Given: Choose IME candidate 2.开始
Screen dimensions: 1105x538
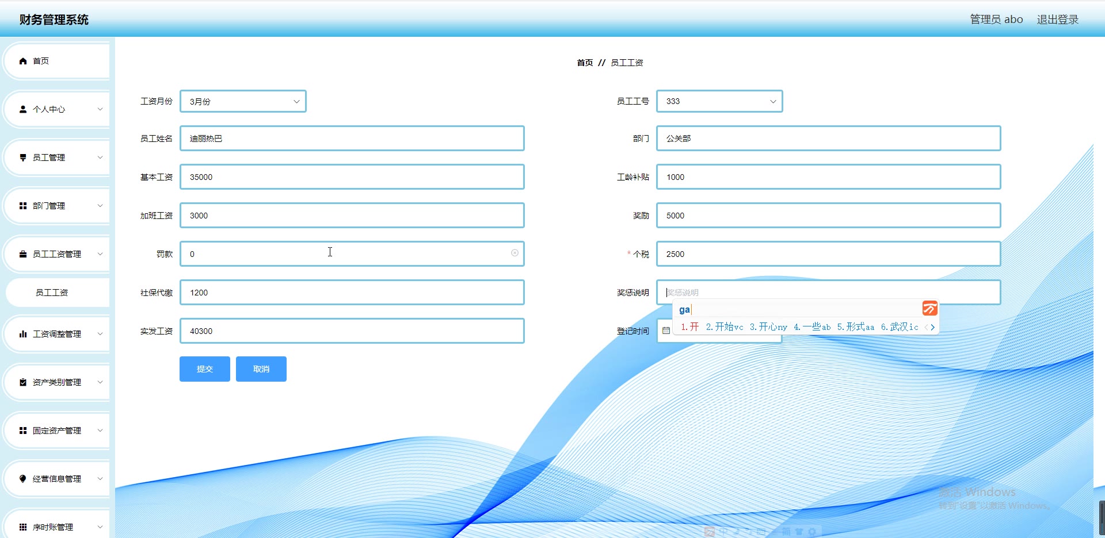Looking at the screenshot, I should 725,327.
